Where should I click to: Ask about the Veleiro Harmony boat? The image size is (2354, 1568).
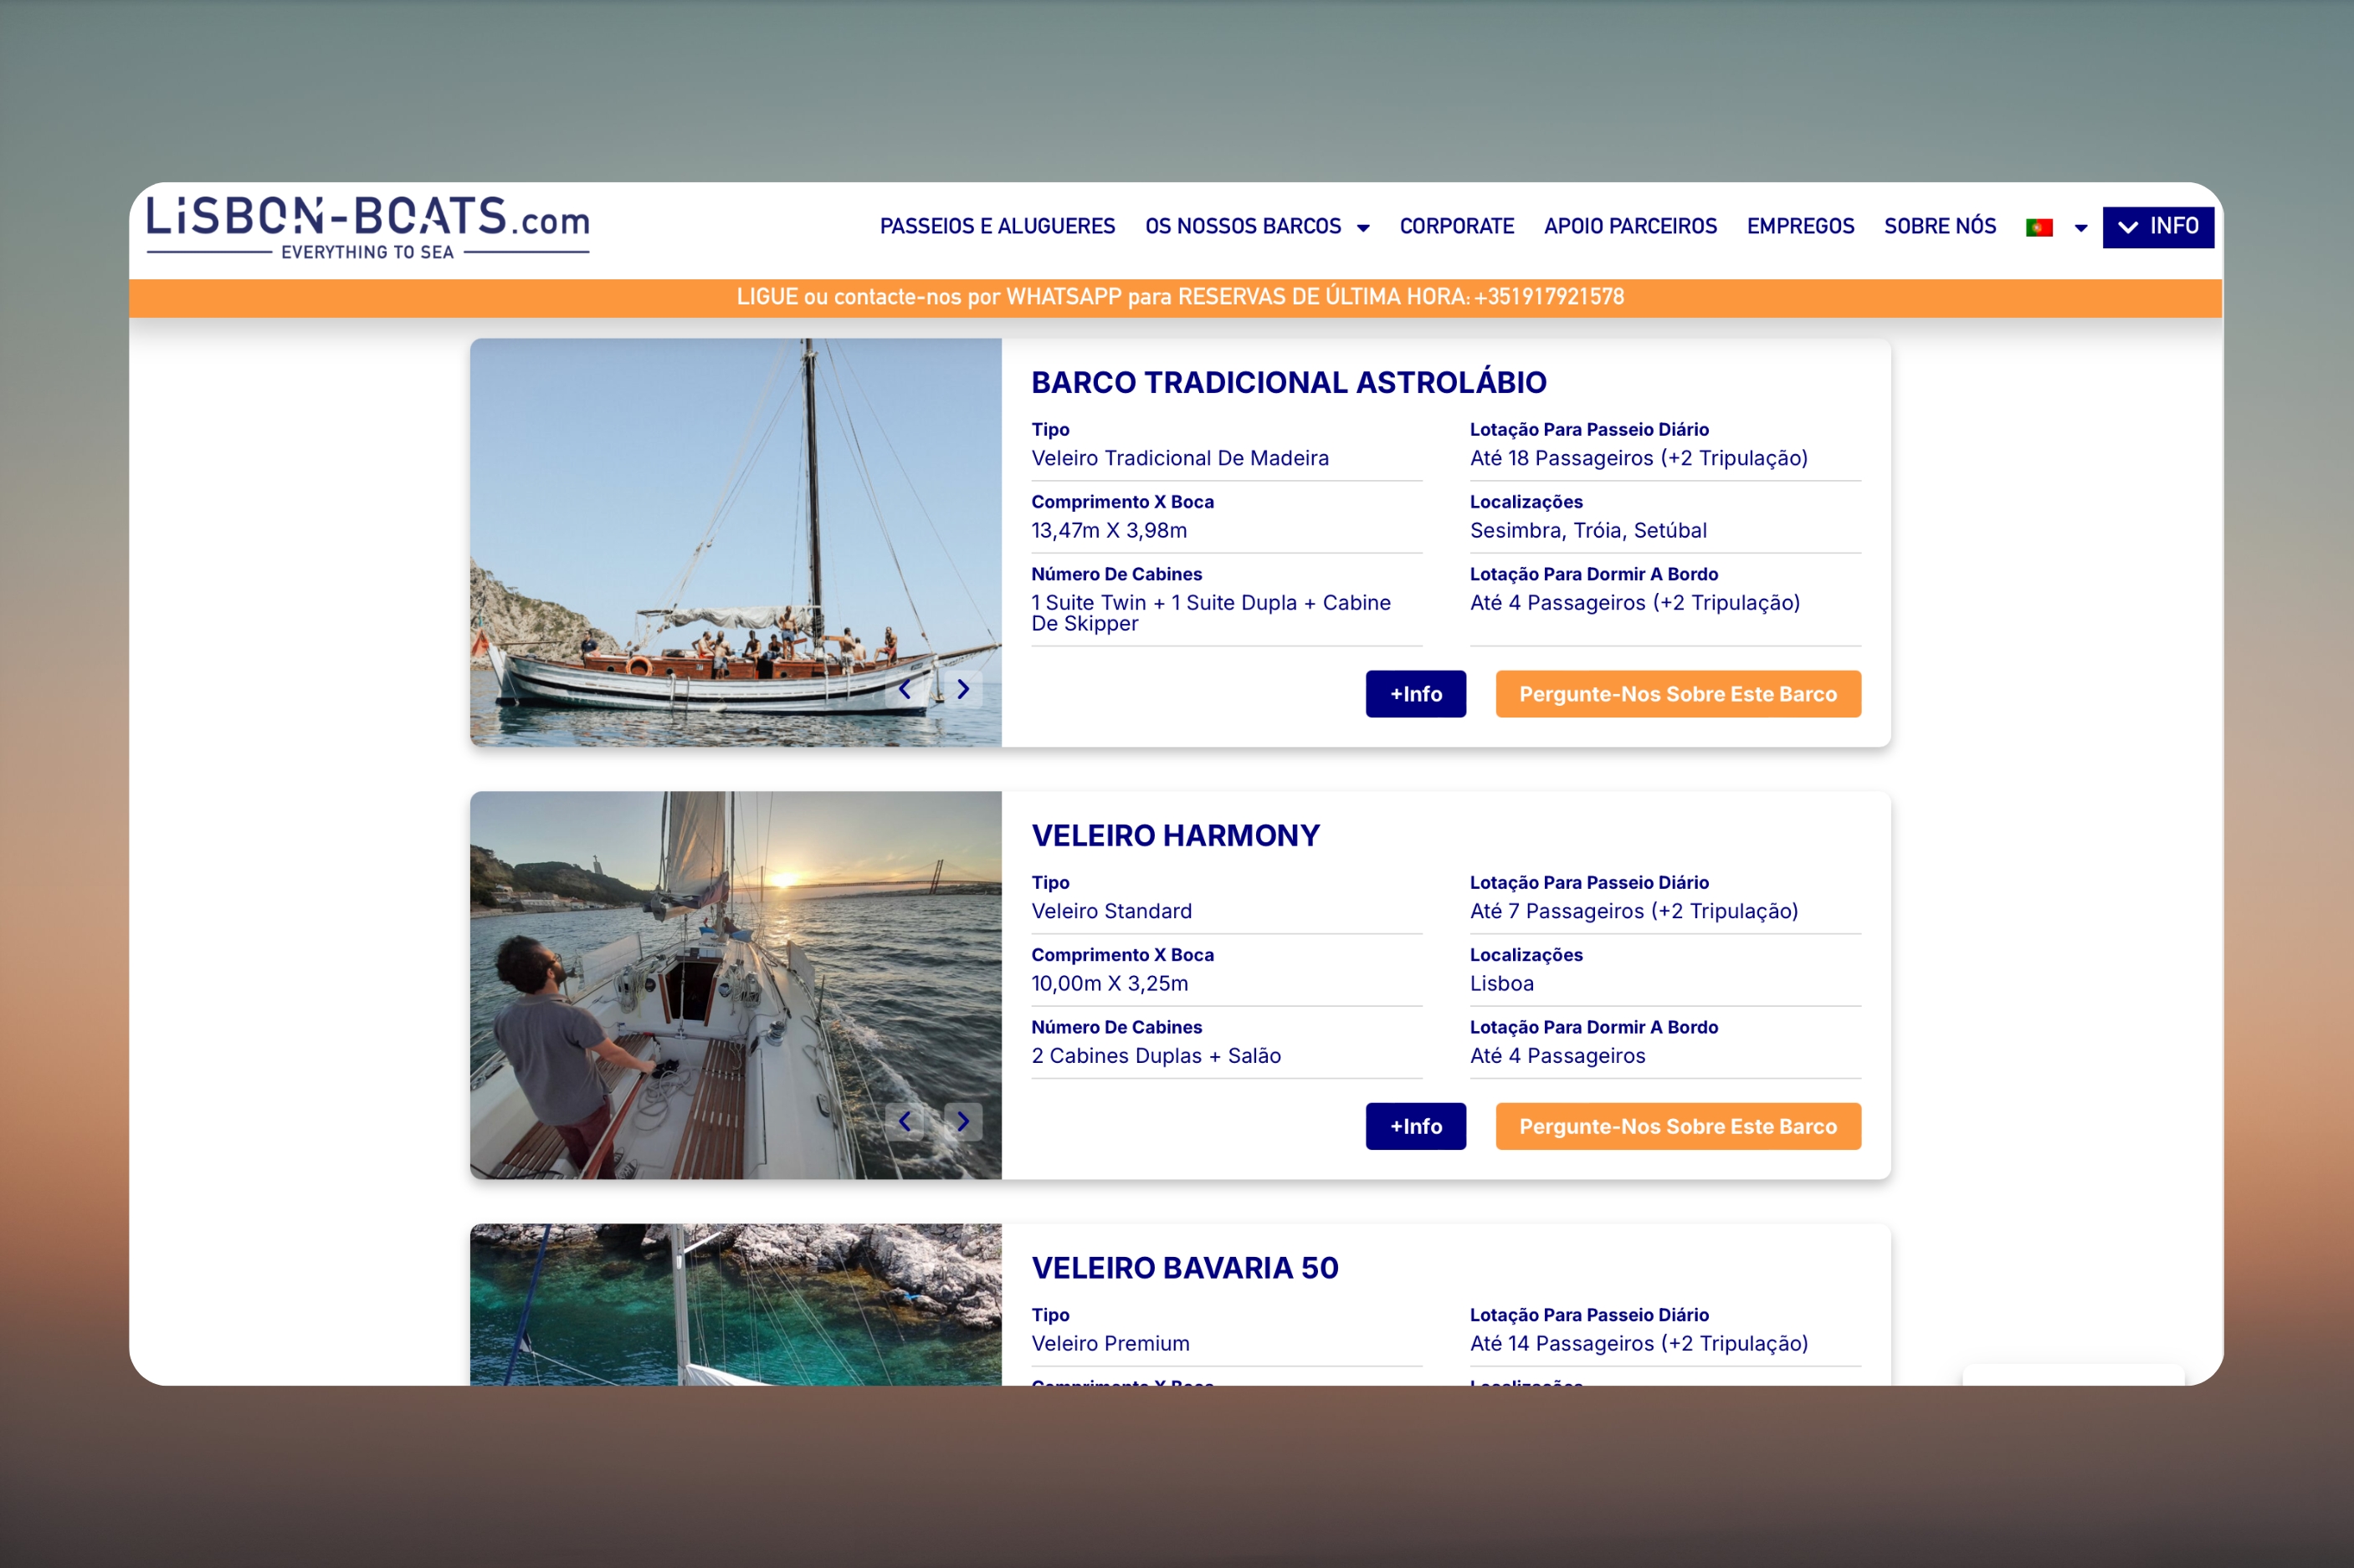(1678, 1127)
